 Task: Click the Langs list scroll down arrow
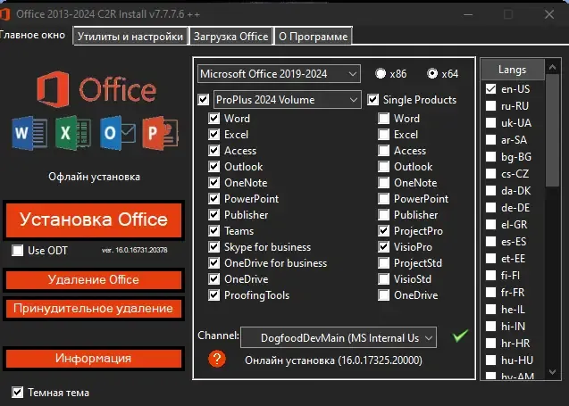(x=553, y=372)
